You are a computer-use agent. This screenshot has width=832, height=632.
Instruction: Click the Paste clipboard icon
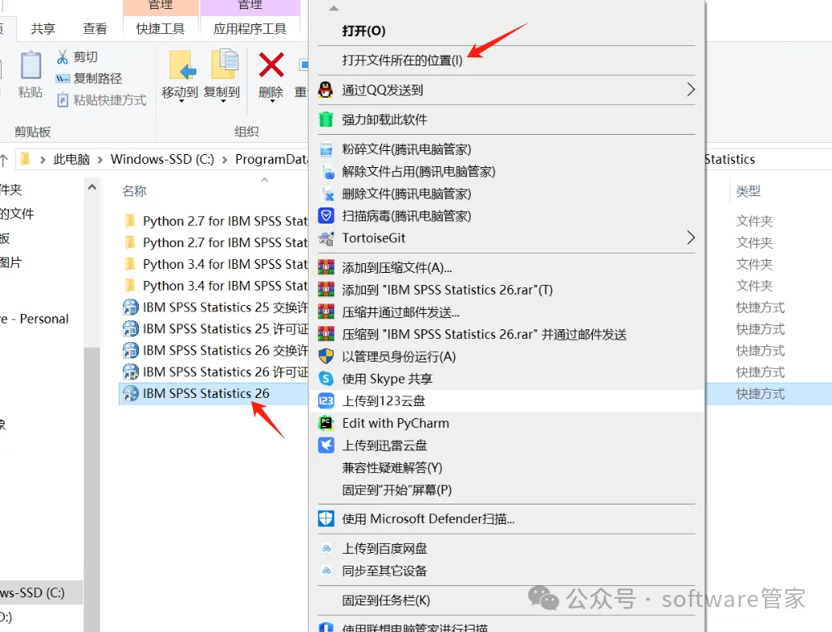31,65
